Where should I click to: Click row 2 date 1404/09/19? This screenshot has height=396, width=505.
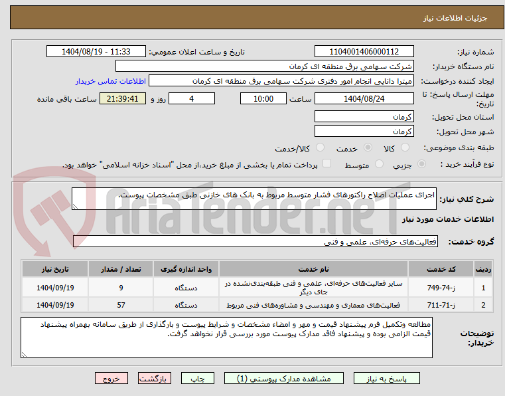pos(55,305)
